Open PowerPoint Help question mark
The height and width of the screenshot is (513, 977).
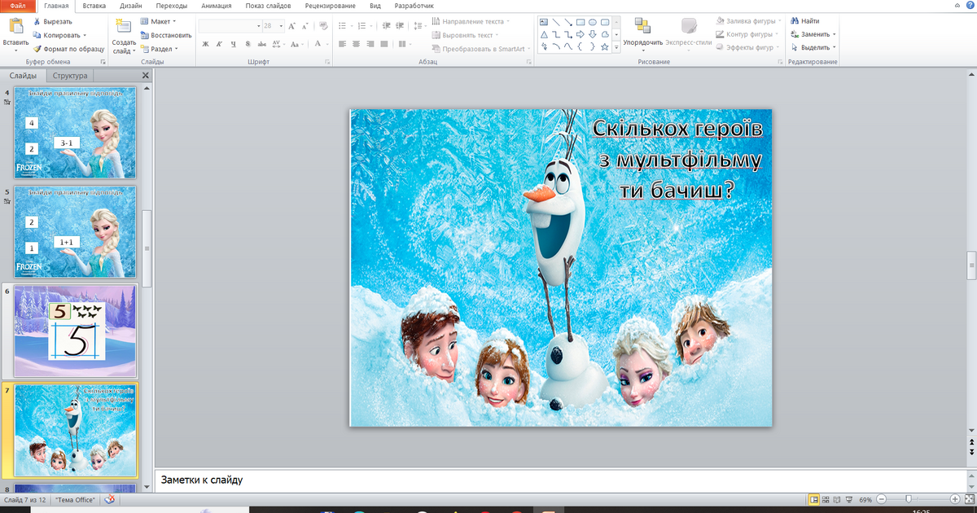(x=969, y=6)
